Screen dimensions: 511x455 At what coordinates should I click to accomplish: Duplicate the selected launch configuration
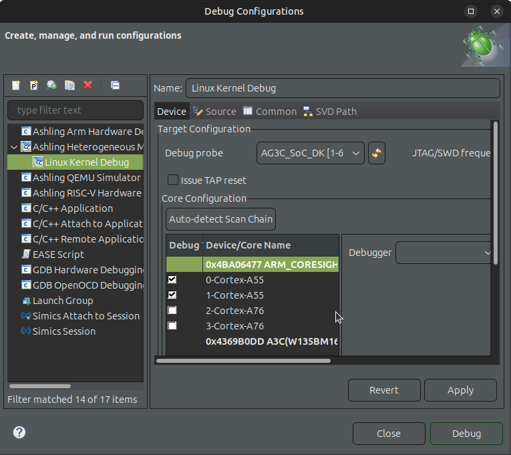(69, 85)
